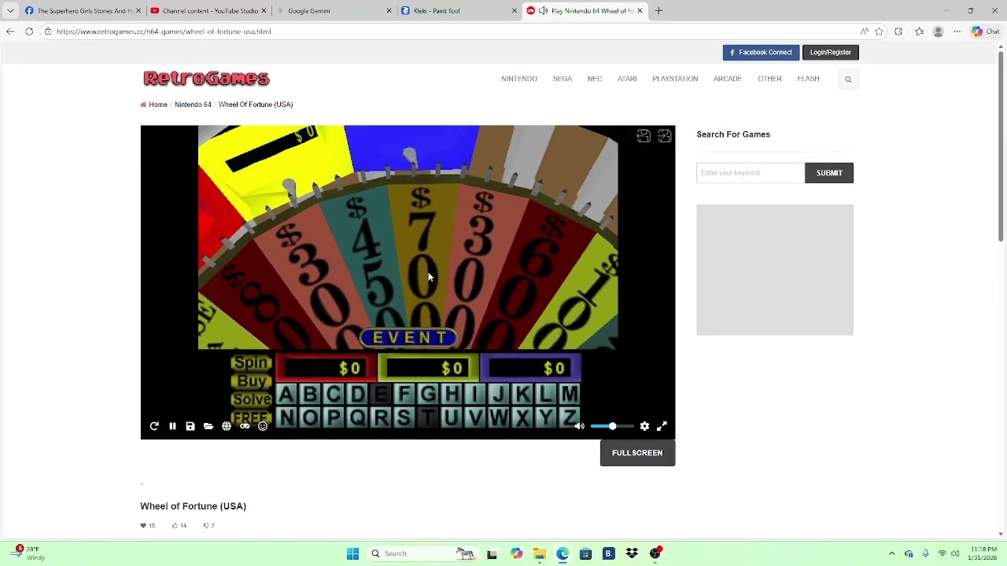Viewport: 1007px width, 566px height.
Task: Open browser extensions puzzle icon
Action: pyautogui.click(x=898, y=31)
